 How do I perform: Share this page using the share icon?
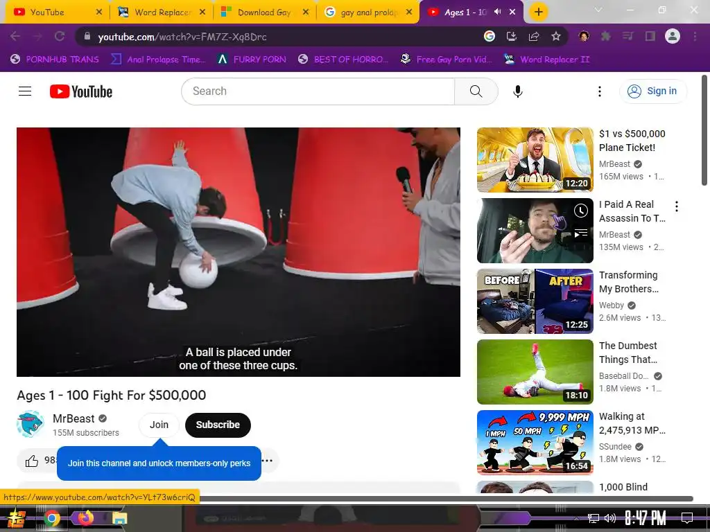(533, 36)
